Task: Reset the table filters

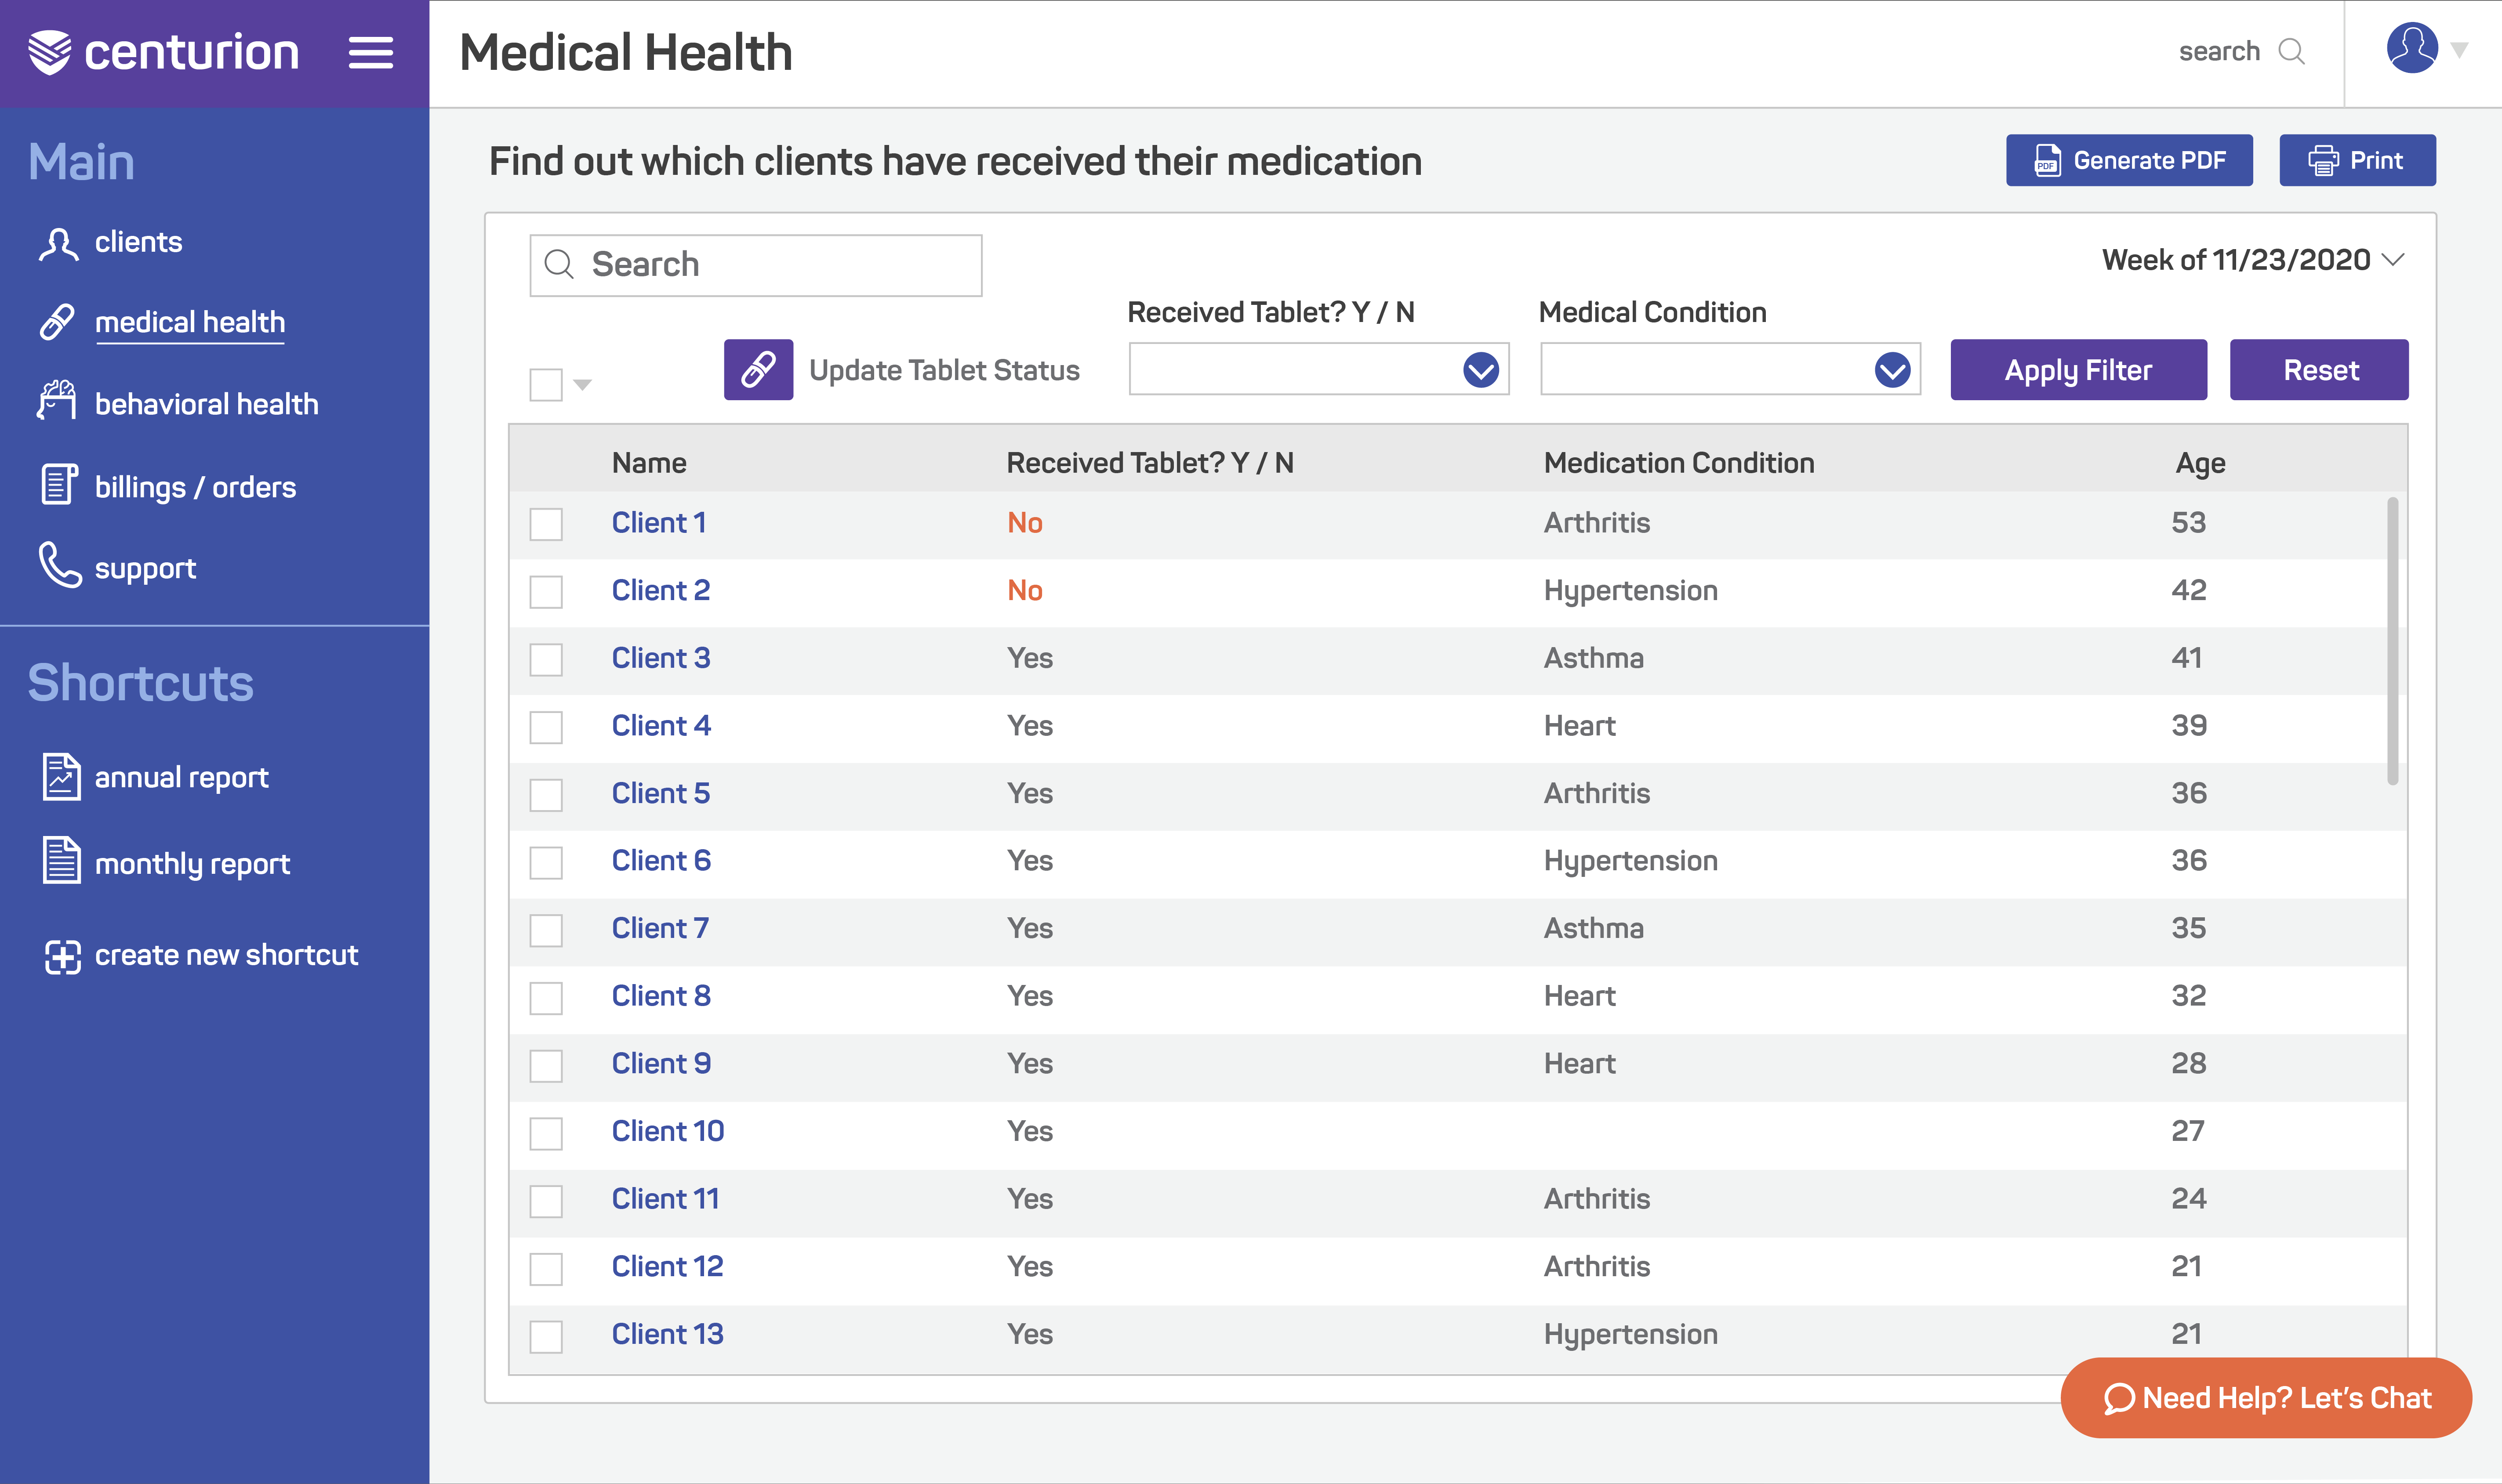Action: pos(2319,370)
